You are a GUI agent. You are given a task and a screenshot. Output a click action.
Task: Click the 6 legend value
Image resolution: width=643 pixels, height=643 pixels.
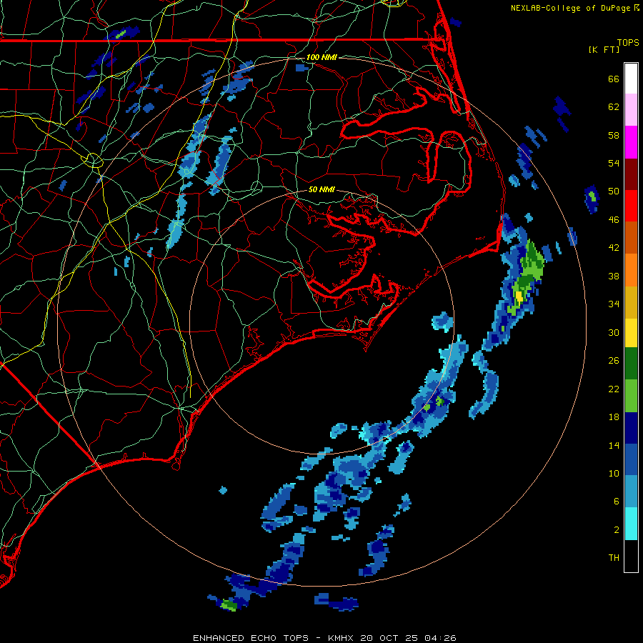pos(617,502)
